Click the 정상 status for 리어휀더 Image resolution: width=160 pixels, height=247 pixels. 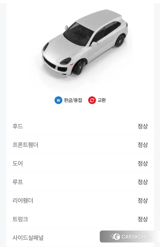tap(142, 200)
